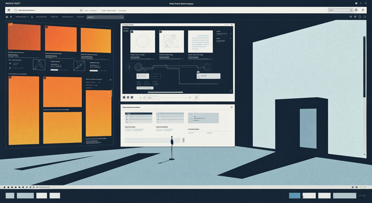Expand the first chevron item in the center window
This screenshot has width=372, height=203.
[x=231, y=34]
